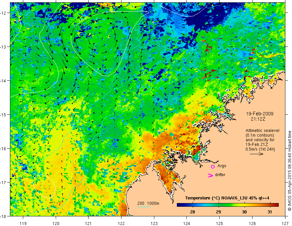Click latitude axis label -15
292x226 pixels.
point(3,114)
